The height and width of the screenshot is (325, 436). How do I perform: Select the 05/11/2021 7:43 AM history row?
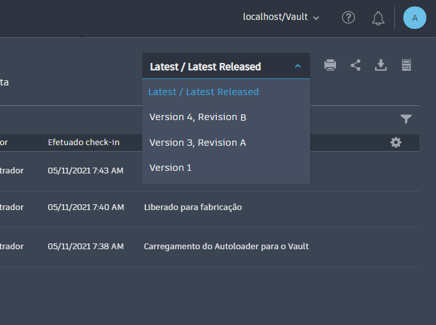click(x=85, y=170)
